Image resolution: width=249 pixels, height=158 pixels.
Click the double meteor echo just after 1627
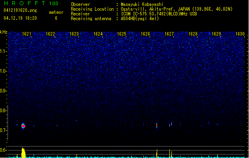tap(171, 124)
